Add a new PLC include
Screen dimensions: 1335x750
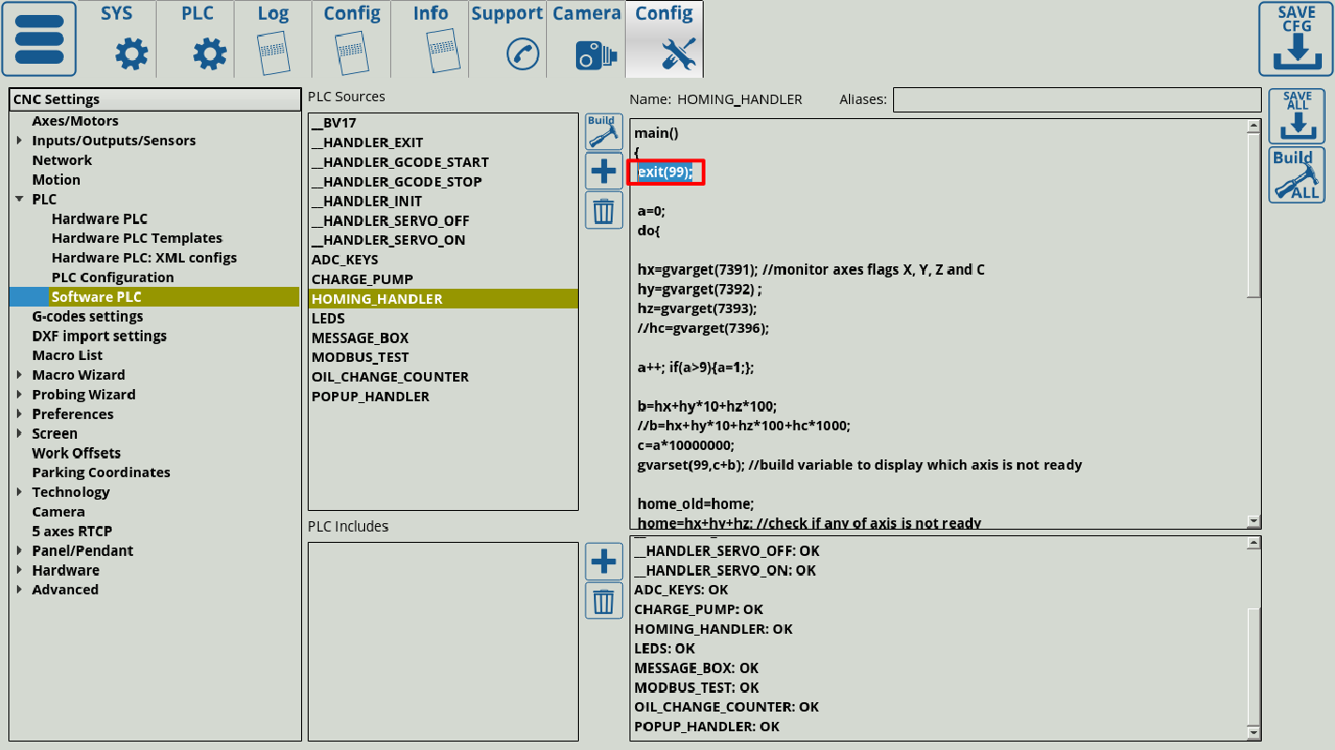pos(603,562)
